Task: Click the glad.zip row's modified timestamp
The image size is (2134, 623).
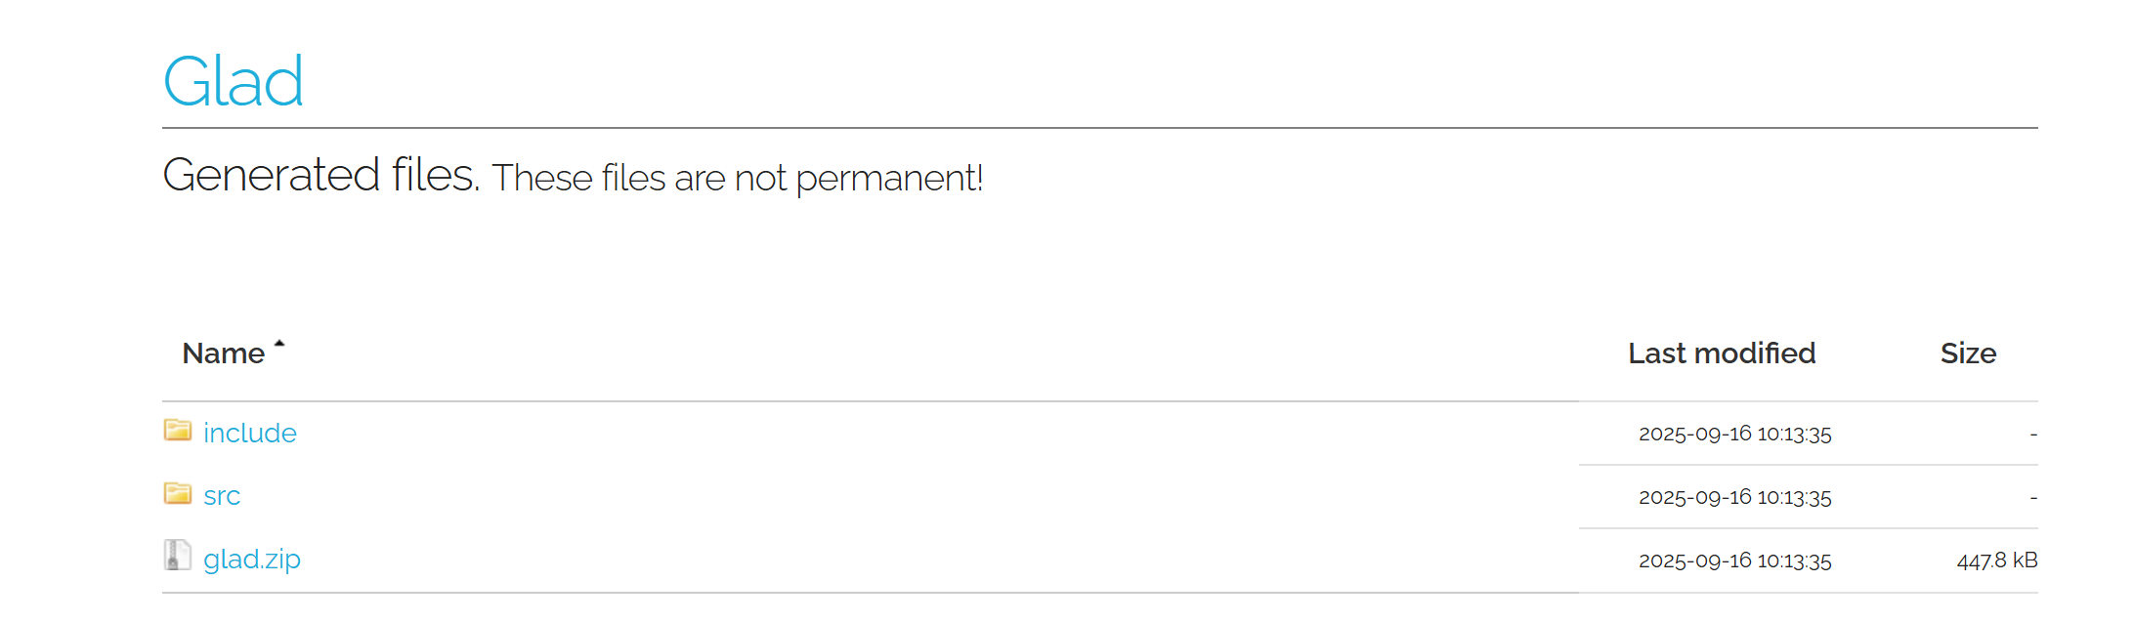Action: [x=1735, y=561]
